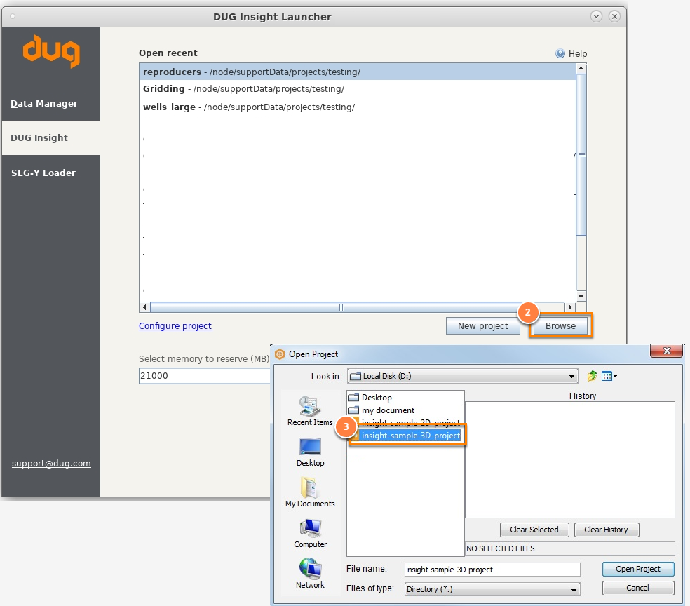Open Computer shortcut in places panel

pos(310,533)
